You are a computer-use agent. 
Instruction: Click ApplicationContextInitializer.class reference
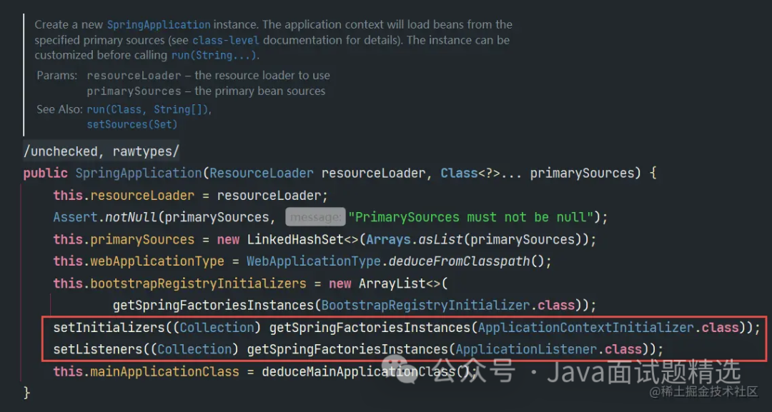point(608,328)
